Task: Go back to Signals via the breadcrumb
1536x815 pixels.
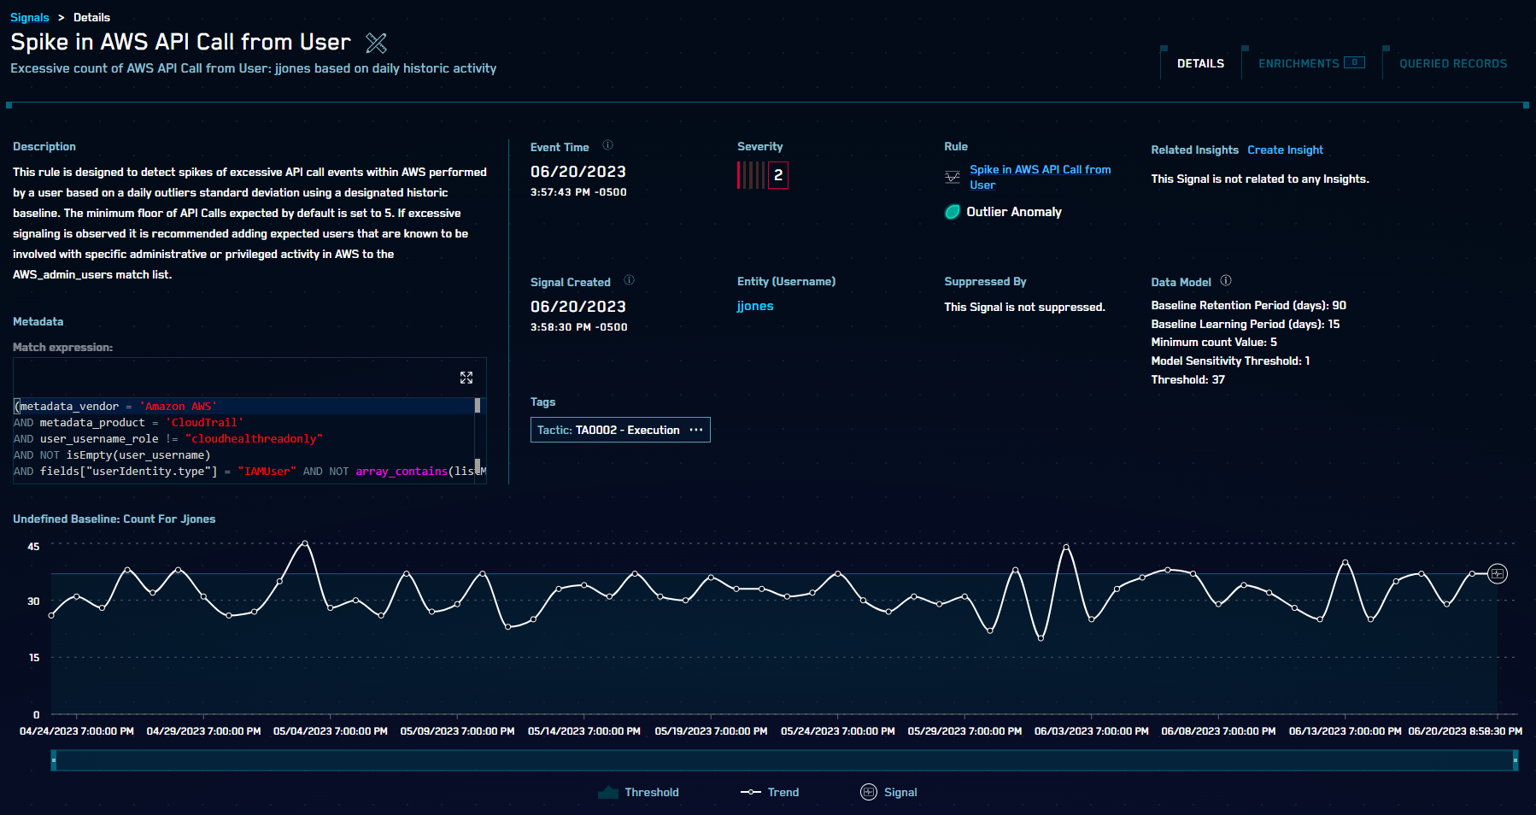Action: 30,17
